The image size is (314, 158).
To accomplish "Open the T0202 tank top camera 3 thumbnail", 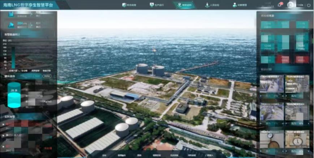I will tap(272, 111).
